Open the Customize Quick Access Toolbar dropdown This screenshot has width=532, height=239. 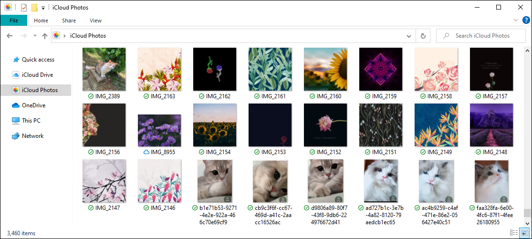pyautogui.click(x=43, y=8)
